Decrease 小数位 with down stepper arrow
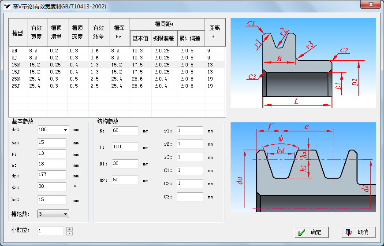The width and height of the screenshot is (384, 246). click(x=69, y=233)
